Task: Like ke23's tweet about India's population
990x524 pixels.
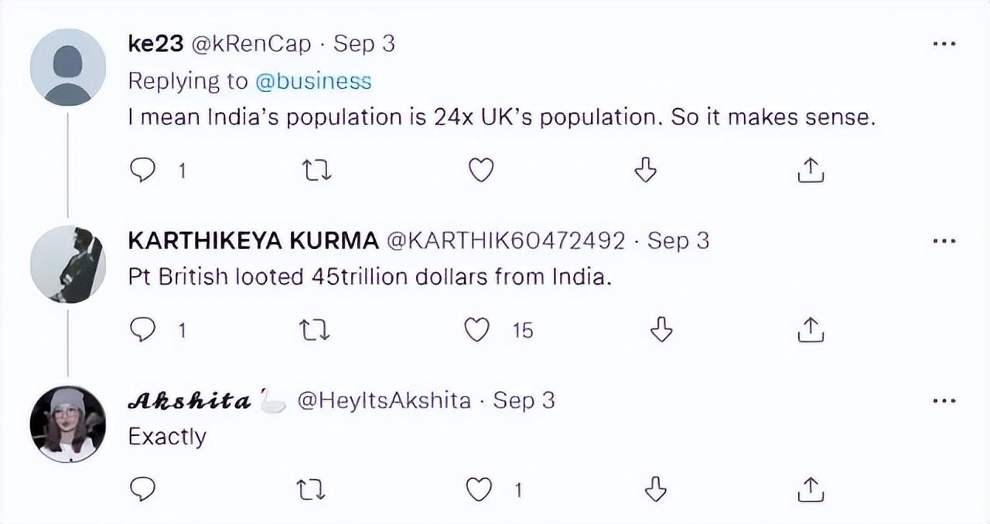Action: (481, 170)
